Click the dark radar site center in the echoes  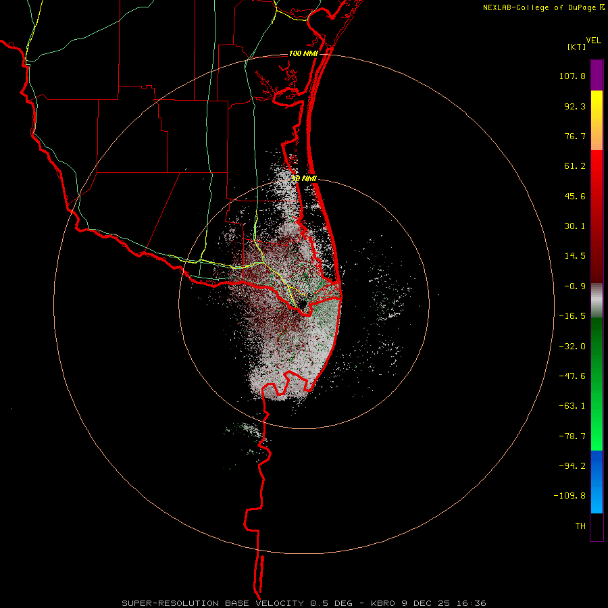pyautogui.click(x=302, y=303)
